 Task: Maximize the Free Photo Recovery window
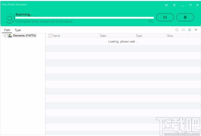coord(190,5)
